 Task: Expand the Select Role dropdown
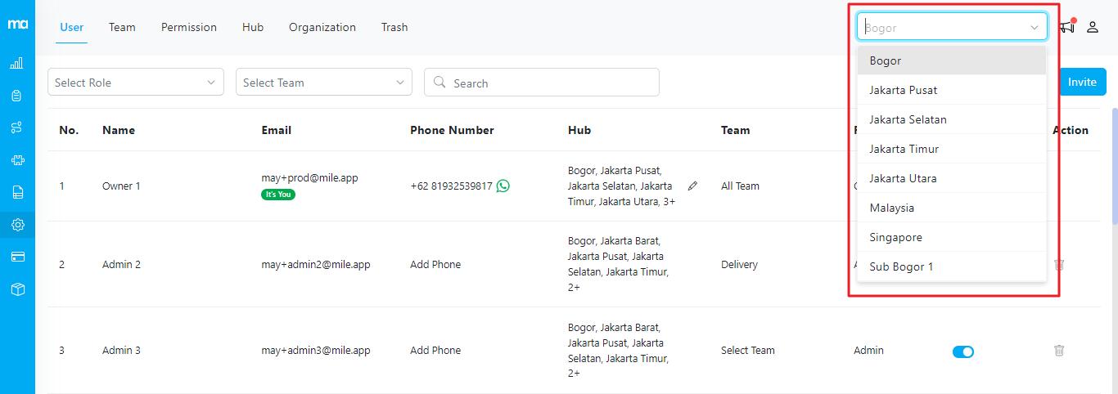click(x=136, y=83)
